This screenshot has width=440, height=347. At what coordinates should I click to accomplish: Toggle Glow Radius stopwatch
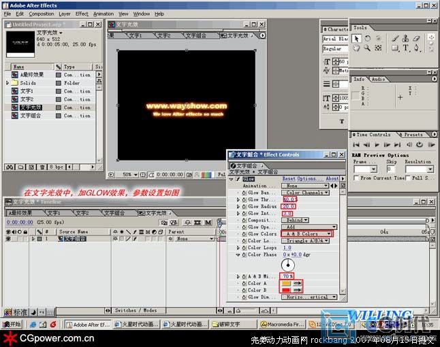point(244,207)
